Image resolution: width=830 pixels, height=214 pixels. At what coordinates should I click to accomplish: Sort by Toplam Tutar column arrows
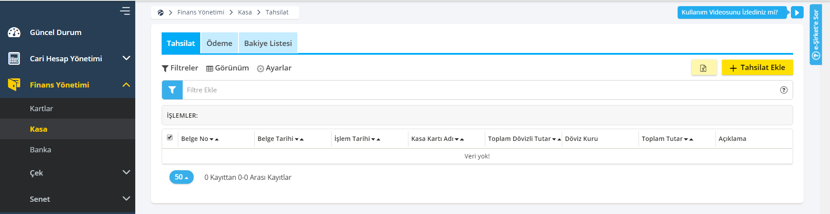(x=689, y=139)
